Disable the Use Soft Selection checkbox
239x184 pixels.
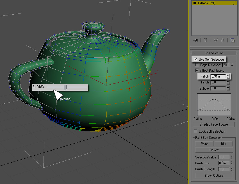pos(196,60)
